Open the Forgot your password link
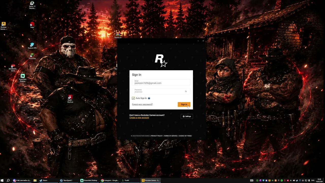This screenshot has height=183, width=325. 142,104
